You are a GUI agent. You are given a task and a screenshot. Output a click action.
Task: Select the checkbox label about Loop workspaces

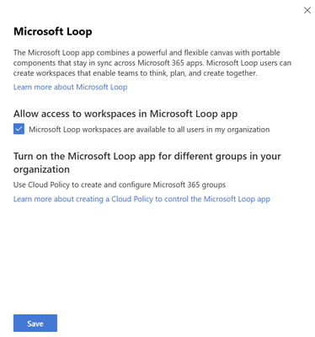(x=149, y=130)
